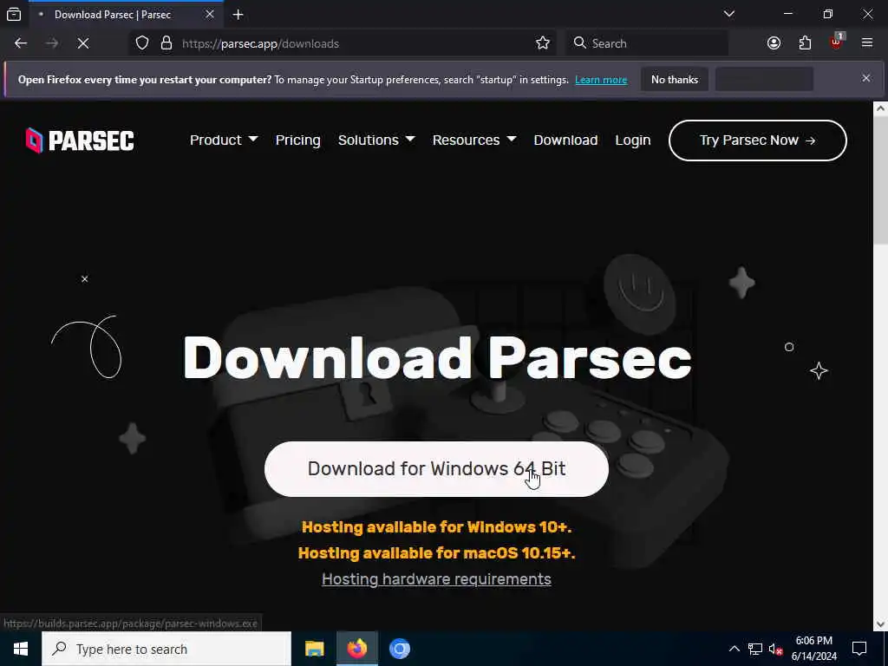This screenshot has height=666, width=888.
Task: Open the volume tray icon
Action: (776, 649)
